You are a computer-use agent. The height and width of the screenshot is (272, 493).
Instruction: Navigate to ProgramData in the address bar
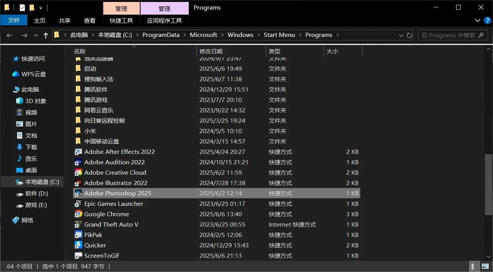pos(161,35)
